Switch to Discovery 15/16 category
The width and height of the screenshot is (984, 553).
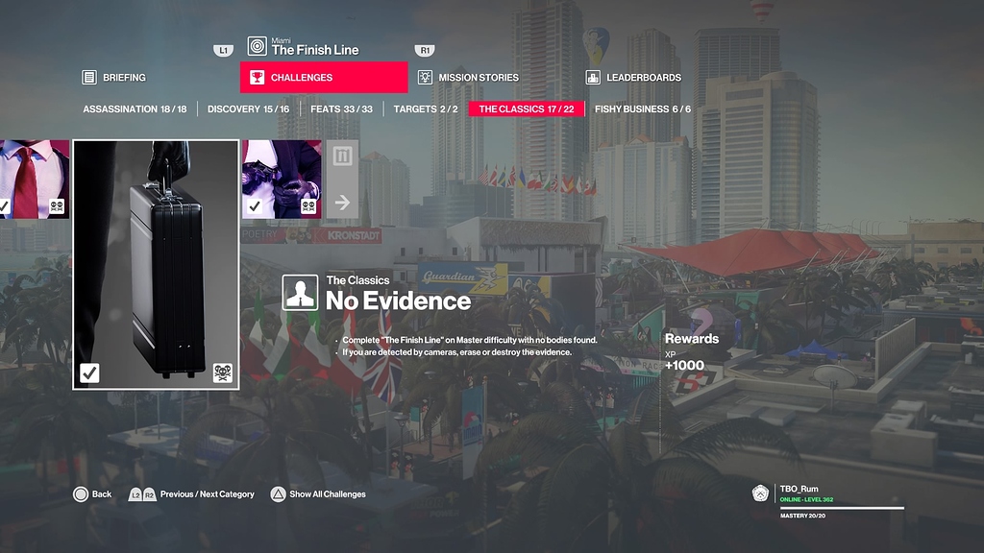[249, 109]
